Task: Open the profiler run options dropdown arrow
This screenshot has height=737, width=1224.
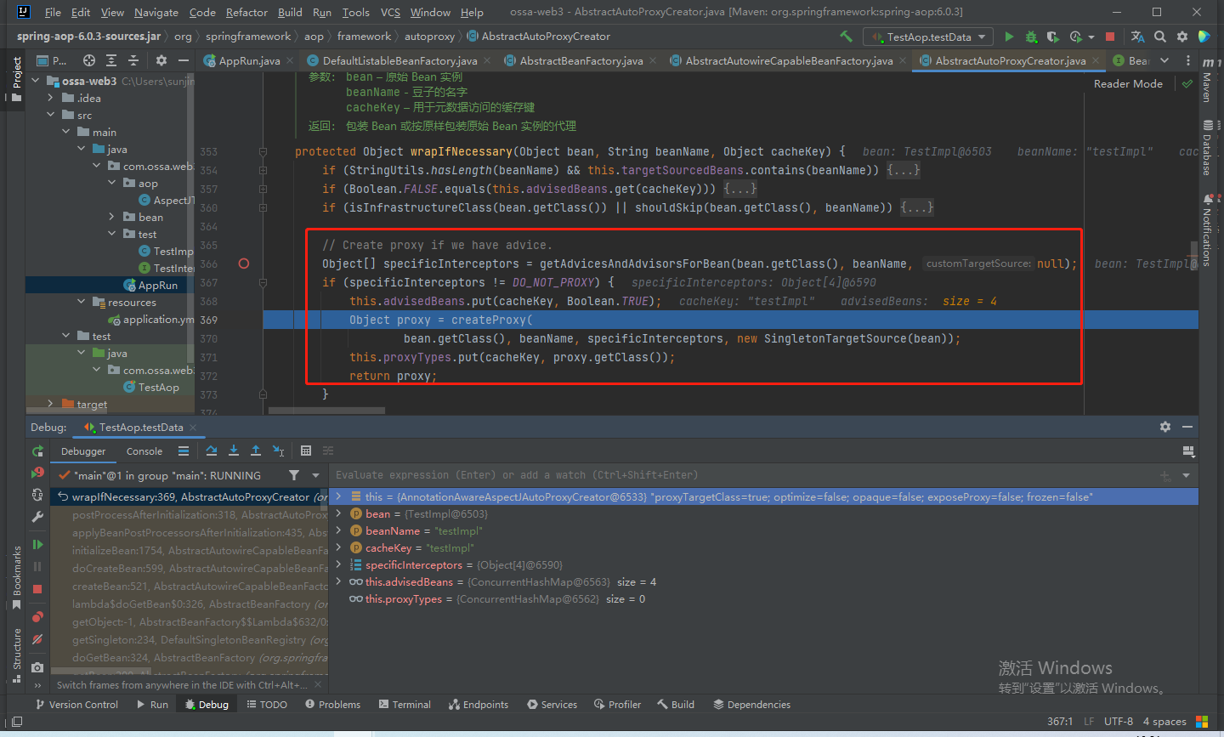Action: (1091, 37)
